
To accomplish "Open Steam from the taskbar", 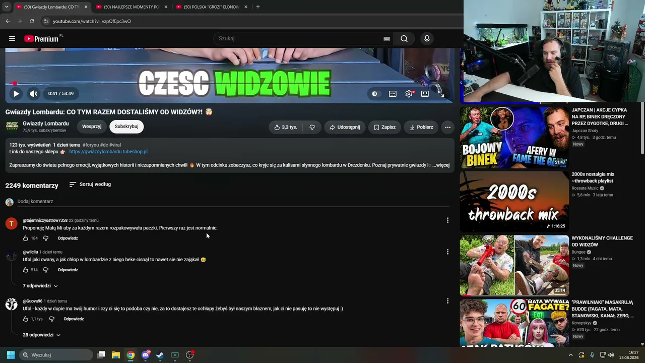I will [160, 355].
